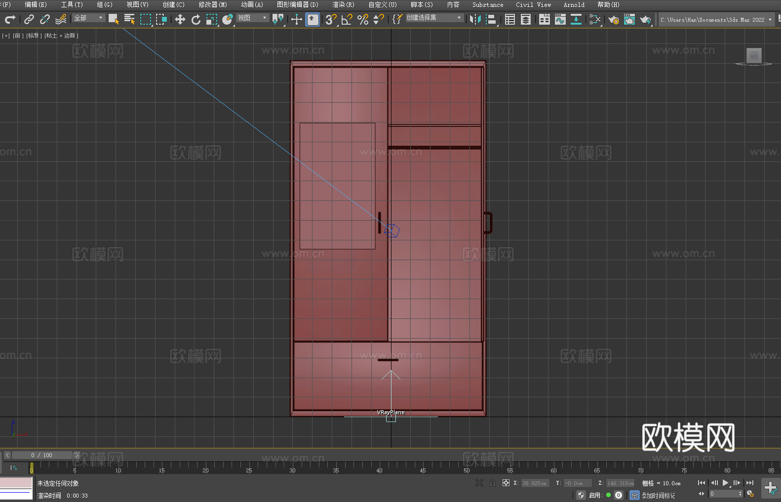Viewport: 781px width, 502px height.
Task: Toggle the Spinner Snap button
Action: pyautogui.click(x=379, y=19)
